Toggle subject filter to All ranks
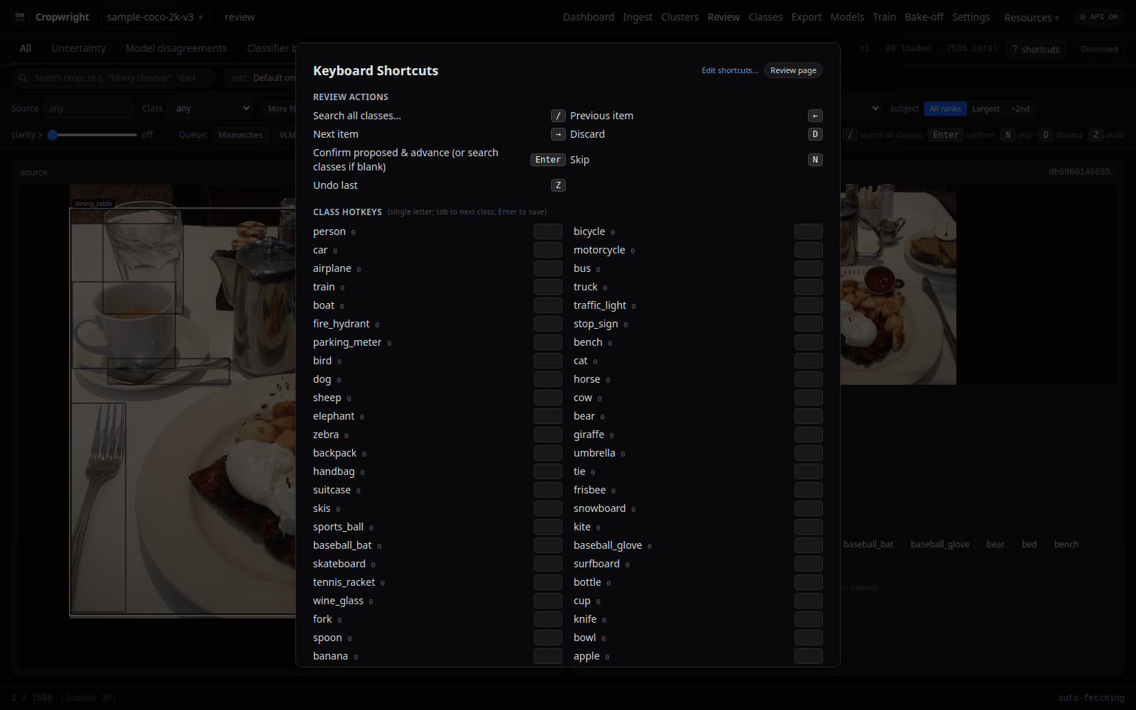 (945, 109)
